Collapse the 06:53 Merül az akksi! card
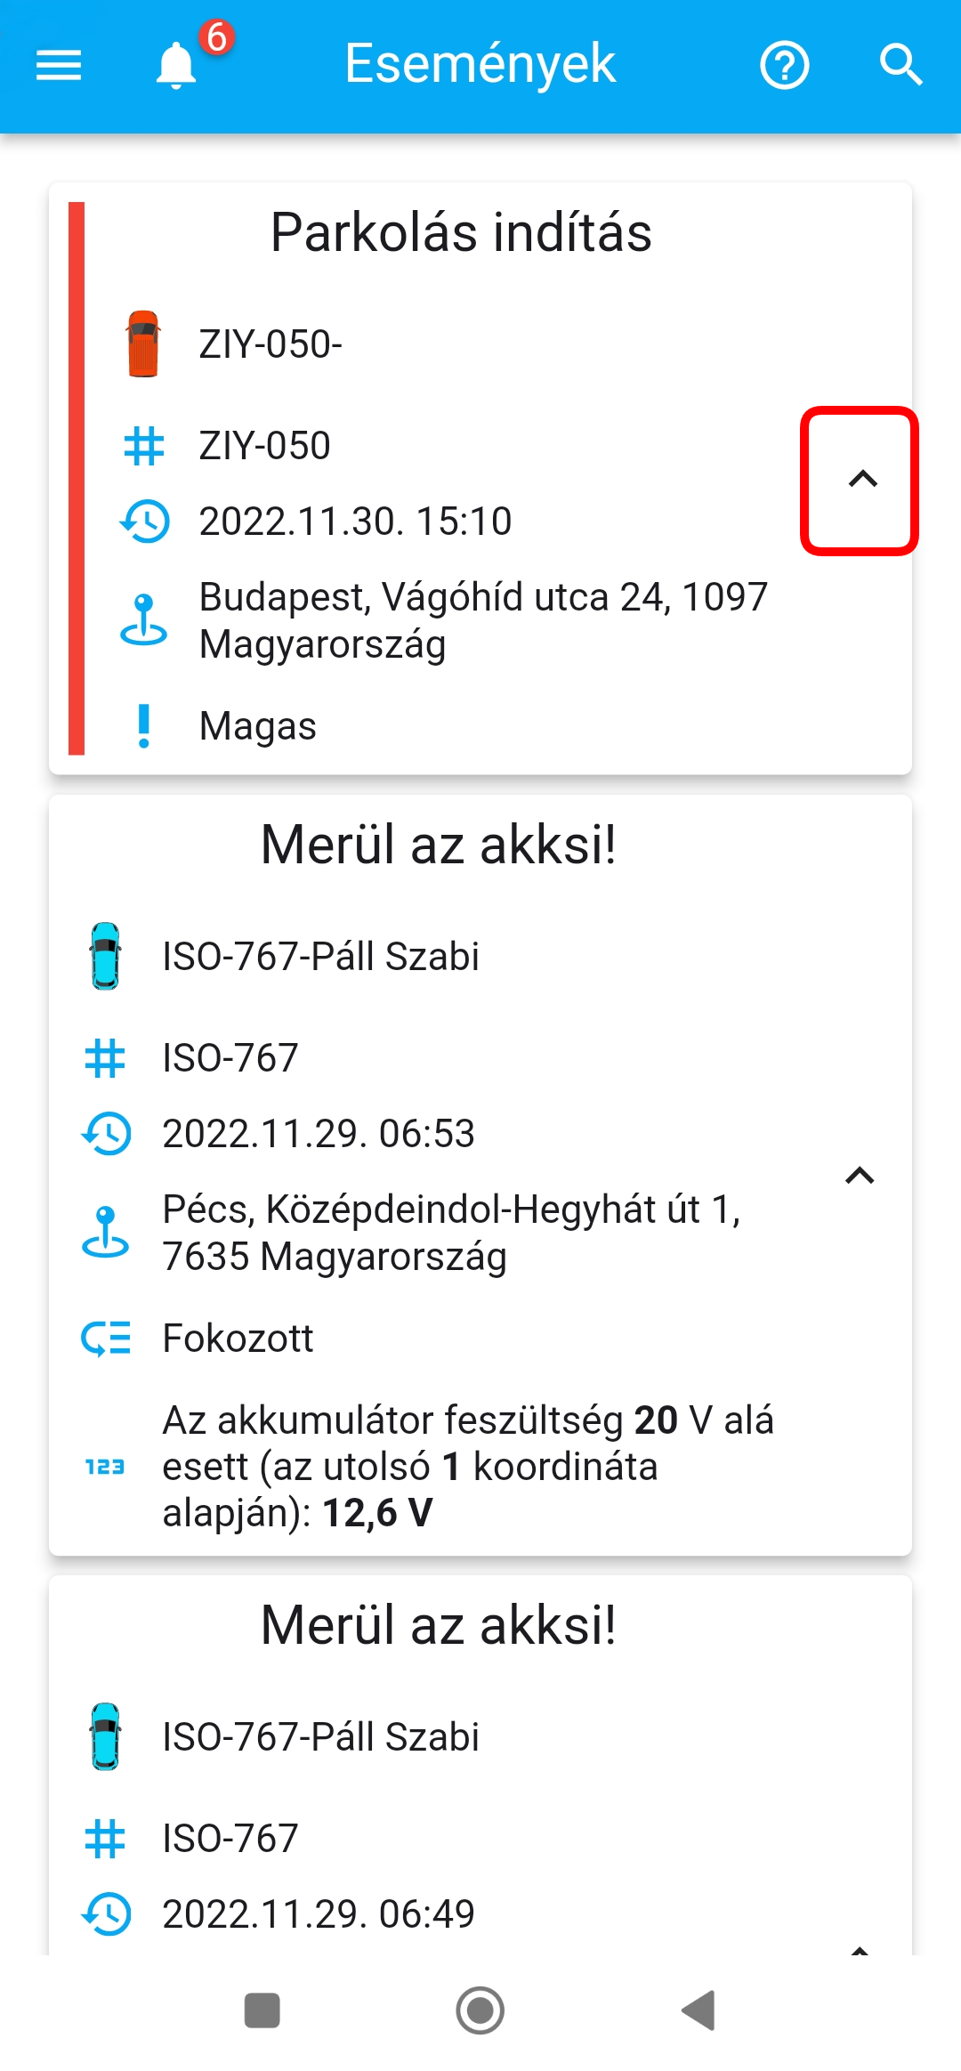Image resolution: width=961 pixels, height=2071 pixels. (x=860, y=1177)
